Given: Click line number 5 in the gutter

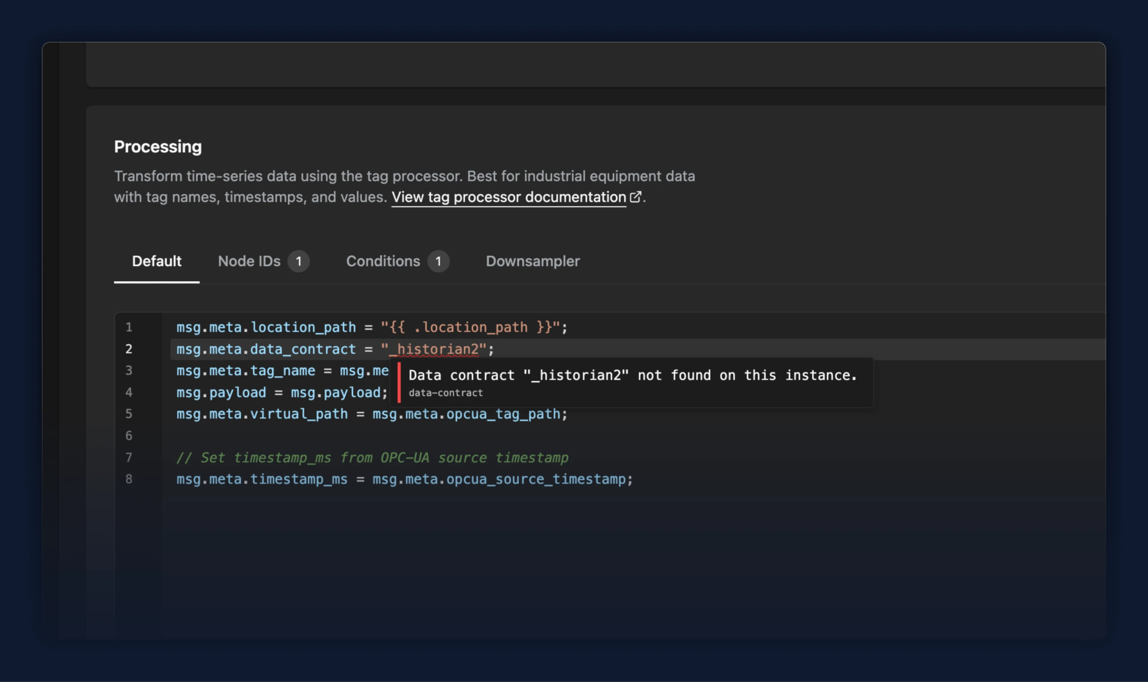Looking at the screenshot, I should 129,414.
